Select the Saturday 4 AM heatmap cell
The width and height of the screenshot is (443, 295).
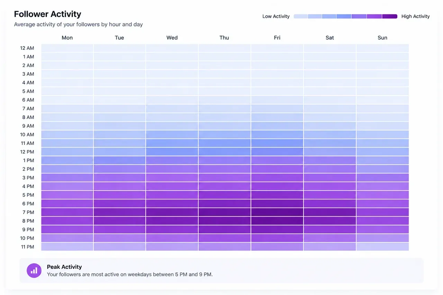[x=330, y=82]
